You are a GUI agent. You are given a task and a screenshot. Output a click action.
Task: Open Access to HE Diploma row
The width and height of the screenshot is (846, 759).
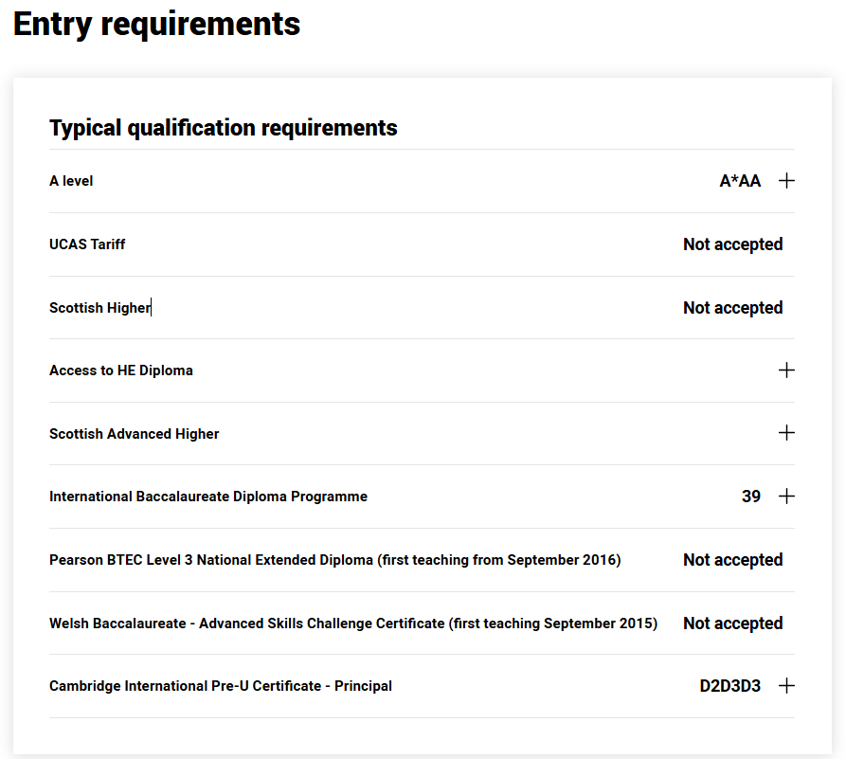[422, 370]
